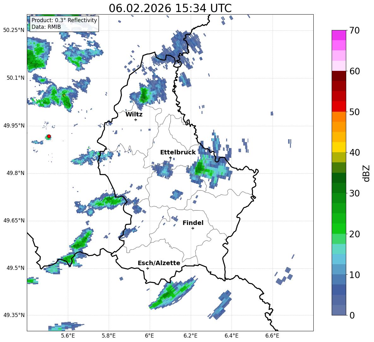Click the Ettelbruck city label

(178, 152)
